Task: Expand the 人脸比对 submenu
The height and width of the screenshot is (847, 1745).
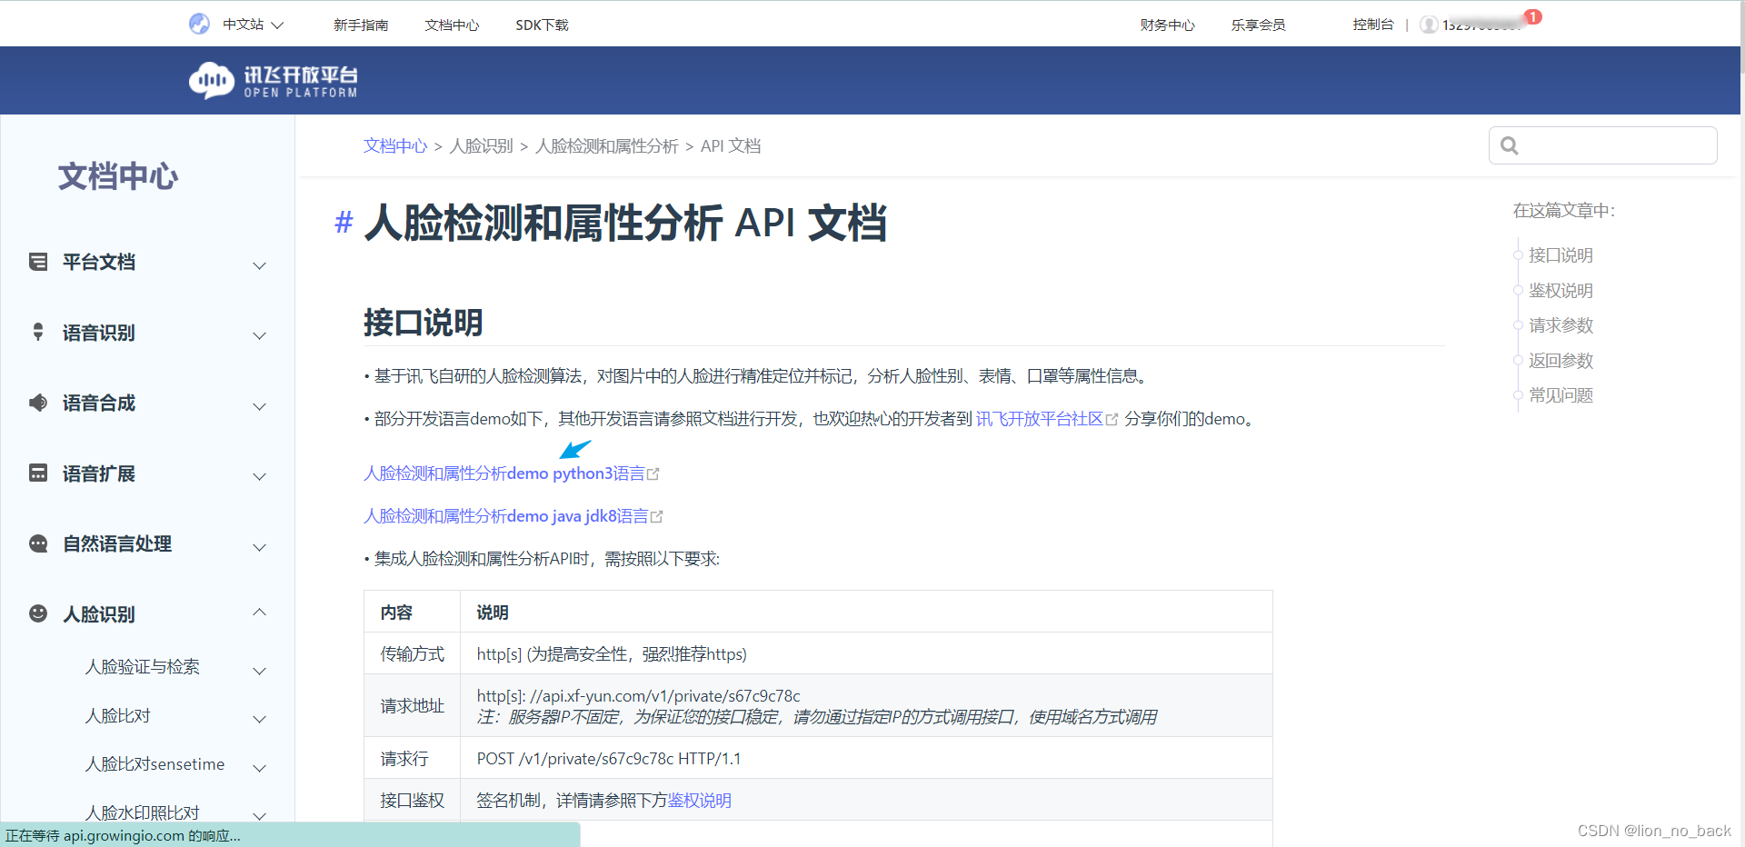Action: point(259,719)
